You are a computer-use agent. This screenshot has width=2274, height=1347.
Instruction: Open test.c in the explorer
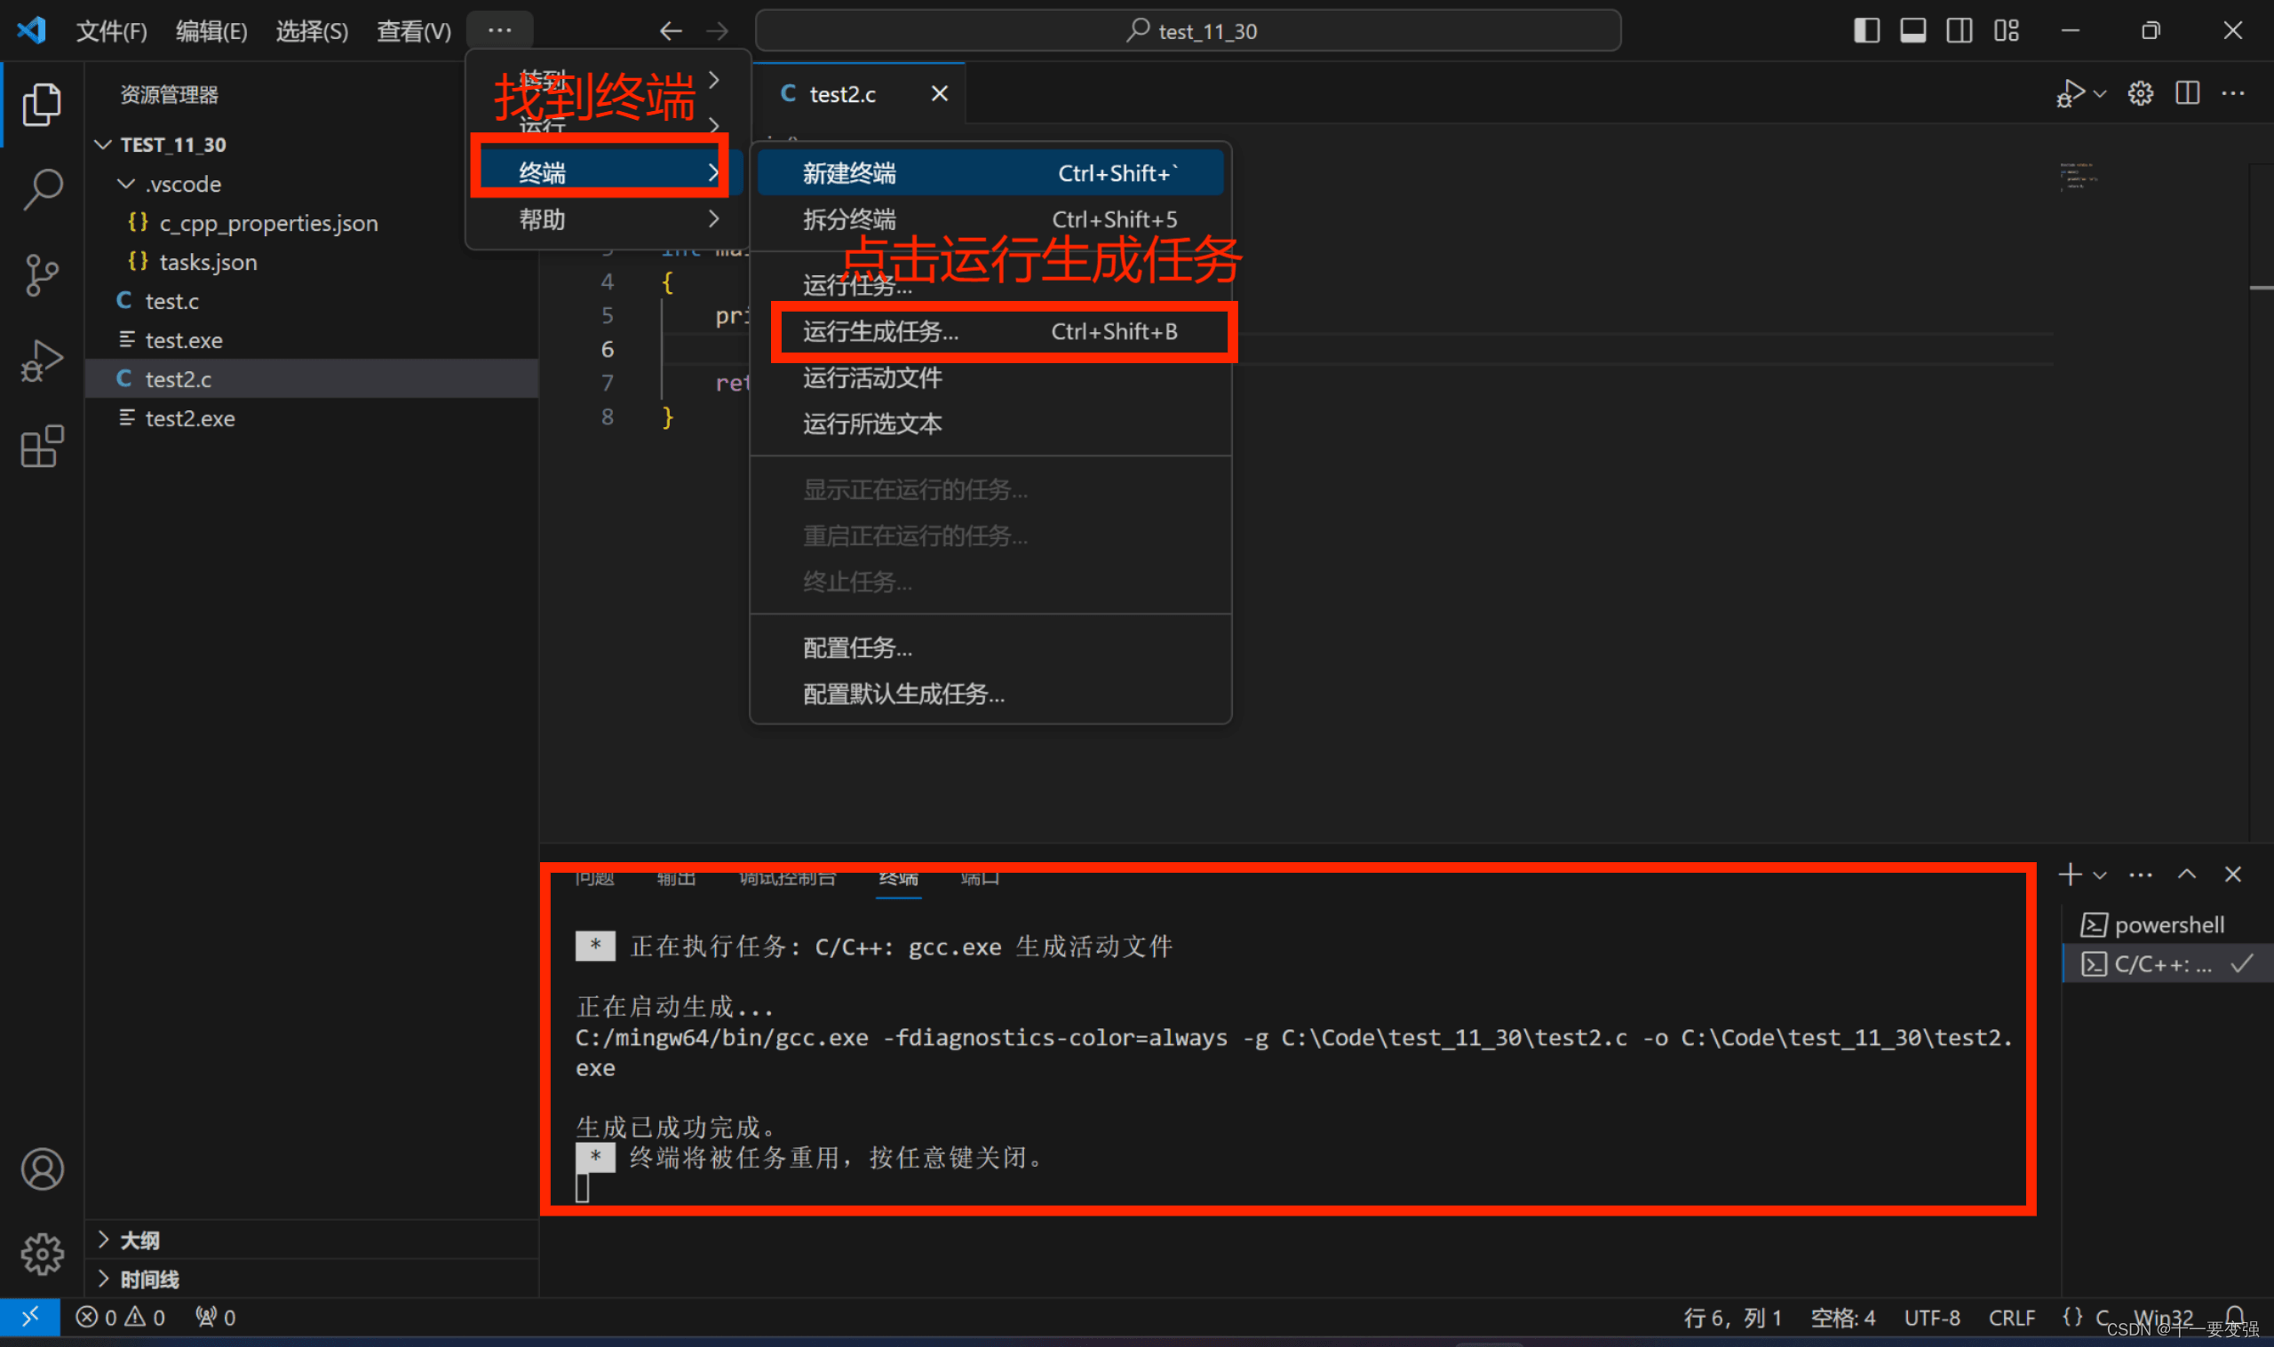(312, 301)
